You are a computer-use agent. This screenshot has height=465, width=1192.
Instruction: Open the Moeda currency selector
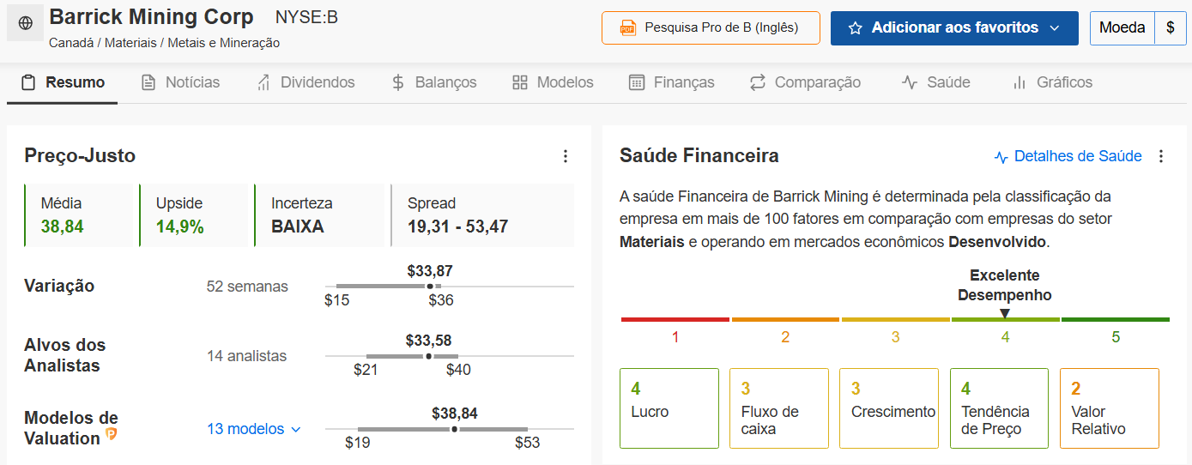point(1122,27)
